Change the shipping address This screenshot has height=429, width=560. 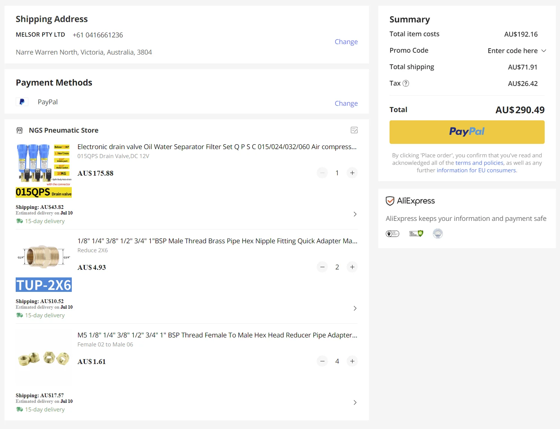click(346, 41)
